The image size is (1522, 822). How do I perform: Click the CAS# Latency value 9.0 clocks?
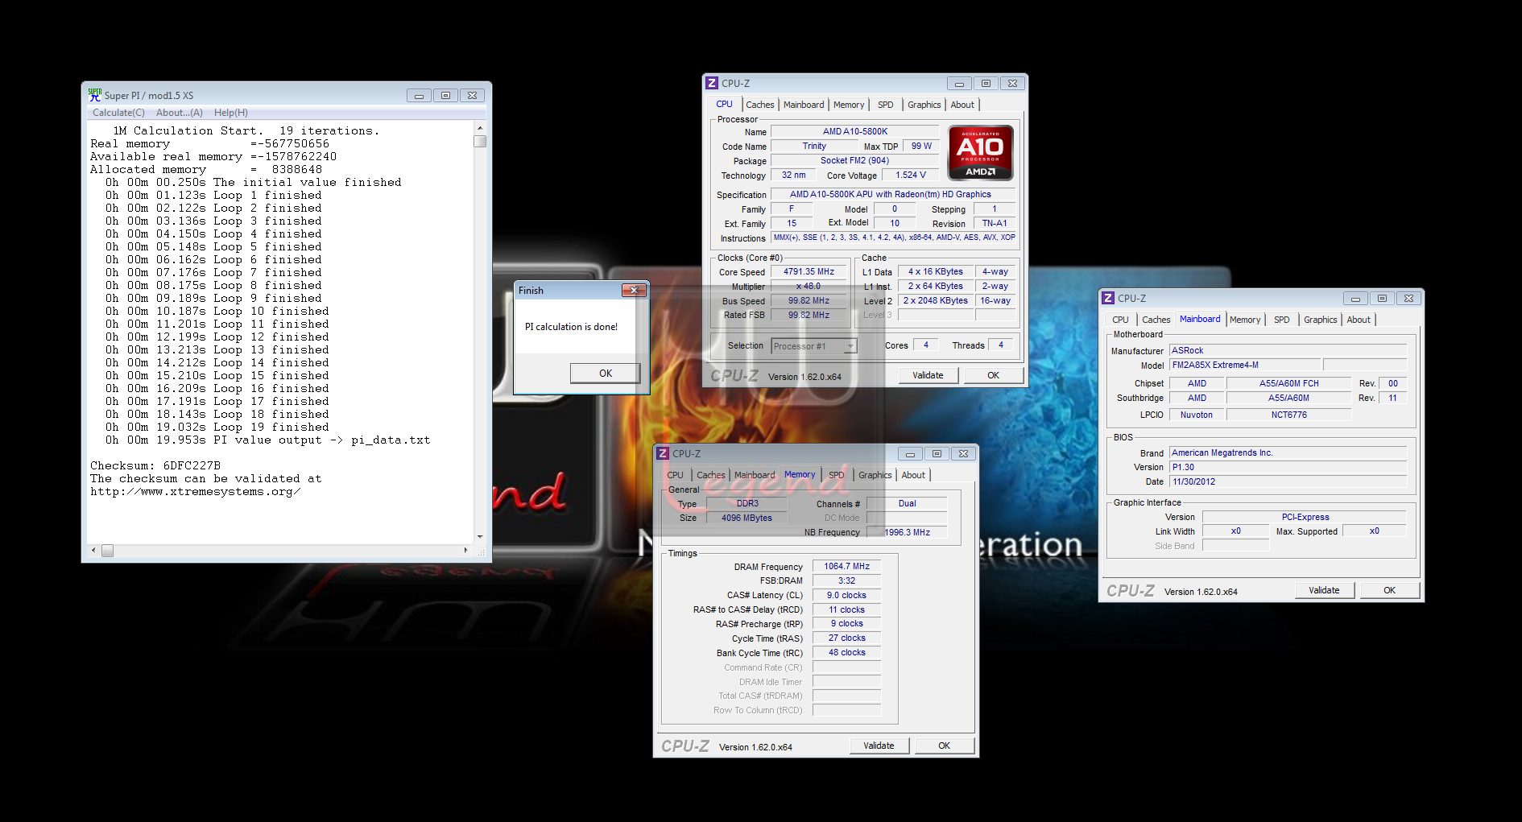coord(846,595)
